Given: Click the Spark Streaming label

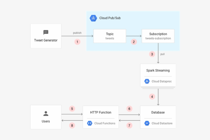Looking at the screenshot, I should pos(158,71).
